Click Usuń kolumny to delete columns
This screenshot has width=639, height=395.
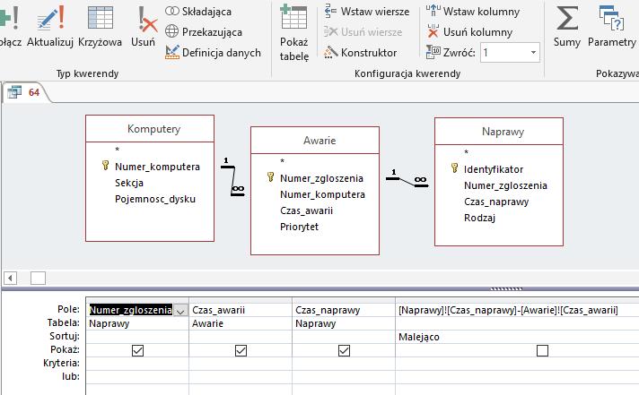pos(469,31)
